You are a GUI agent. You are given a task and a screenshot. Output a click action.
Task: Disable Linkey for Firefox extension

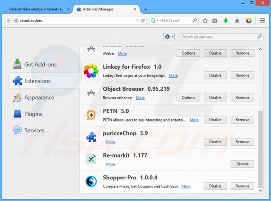[x=215, y=75]
